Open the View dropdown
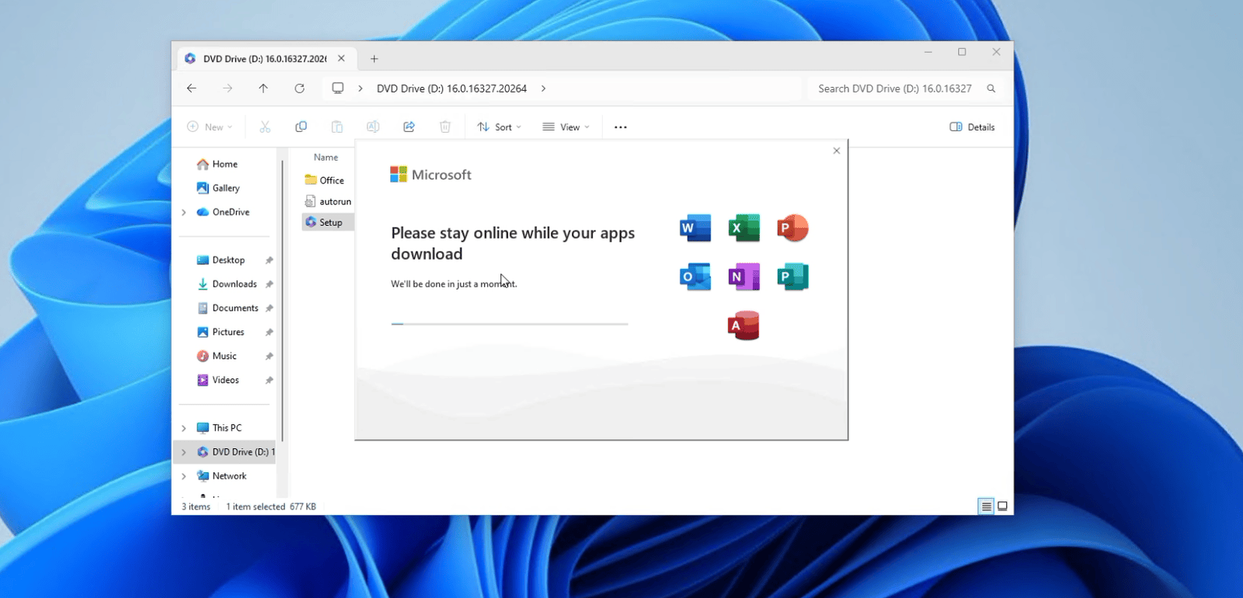 566,127
